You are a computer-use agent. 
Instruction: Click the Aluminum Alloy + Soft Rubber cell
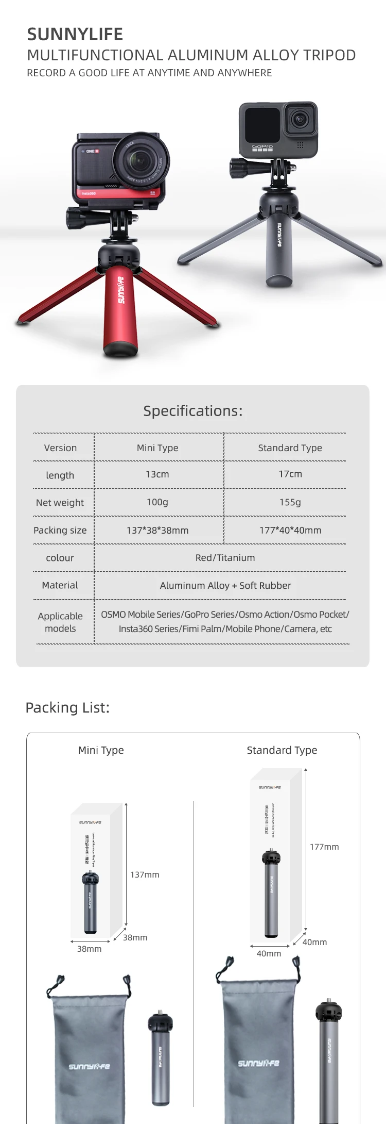(225, 586)
